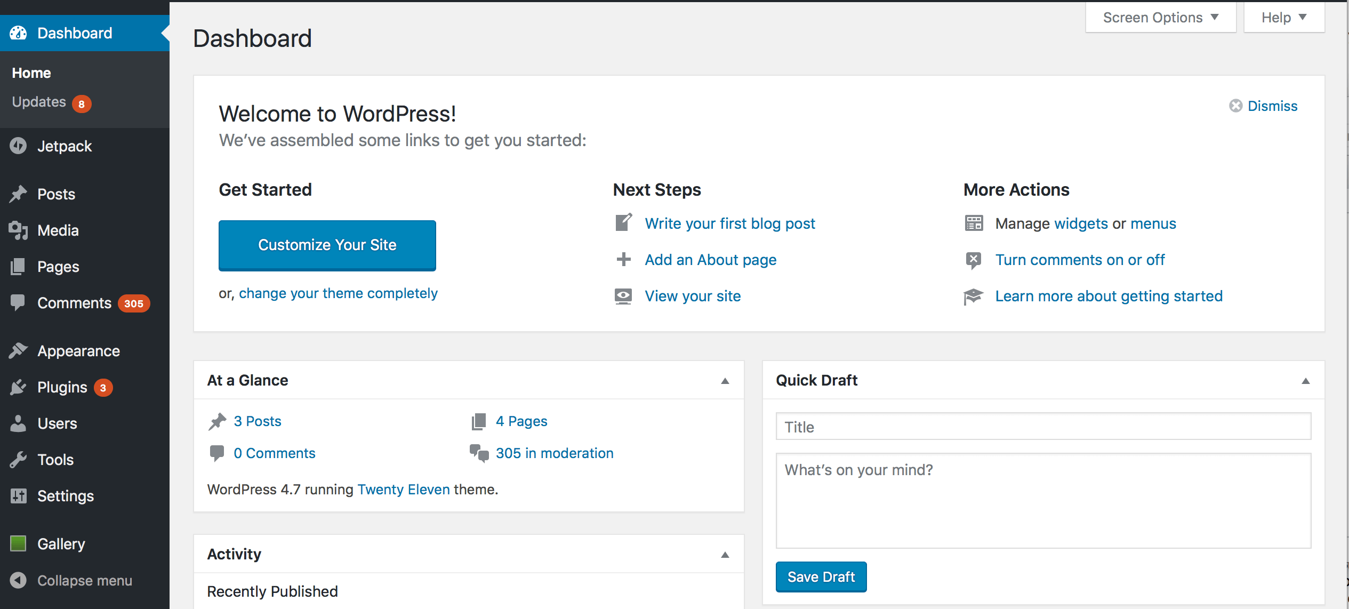
Task: Click the Appearance paintbrush icon
Action: pos(18,350)
